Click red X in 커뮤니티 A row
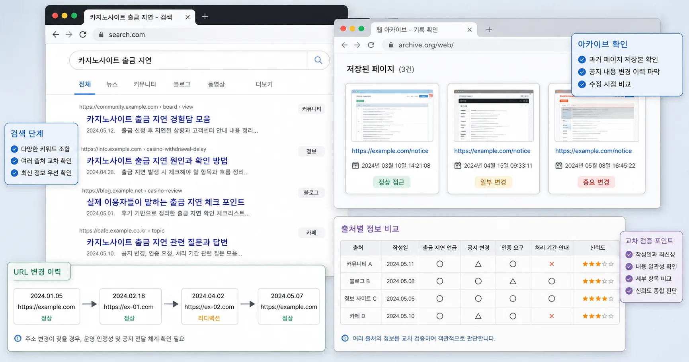Screen dimensions: 689x362 point(552,264)
